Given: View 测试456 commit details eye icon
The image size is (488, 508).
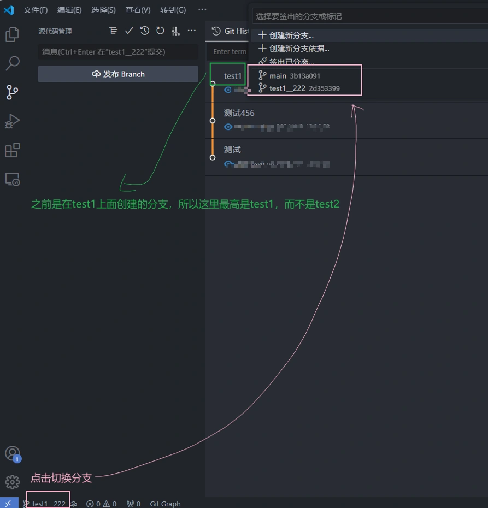Looking at the screenshot, I should click(228, 127).
